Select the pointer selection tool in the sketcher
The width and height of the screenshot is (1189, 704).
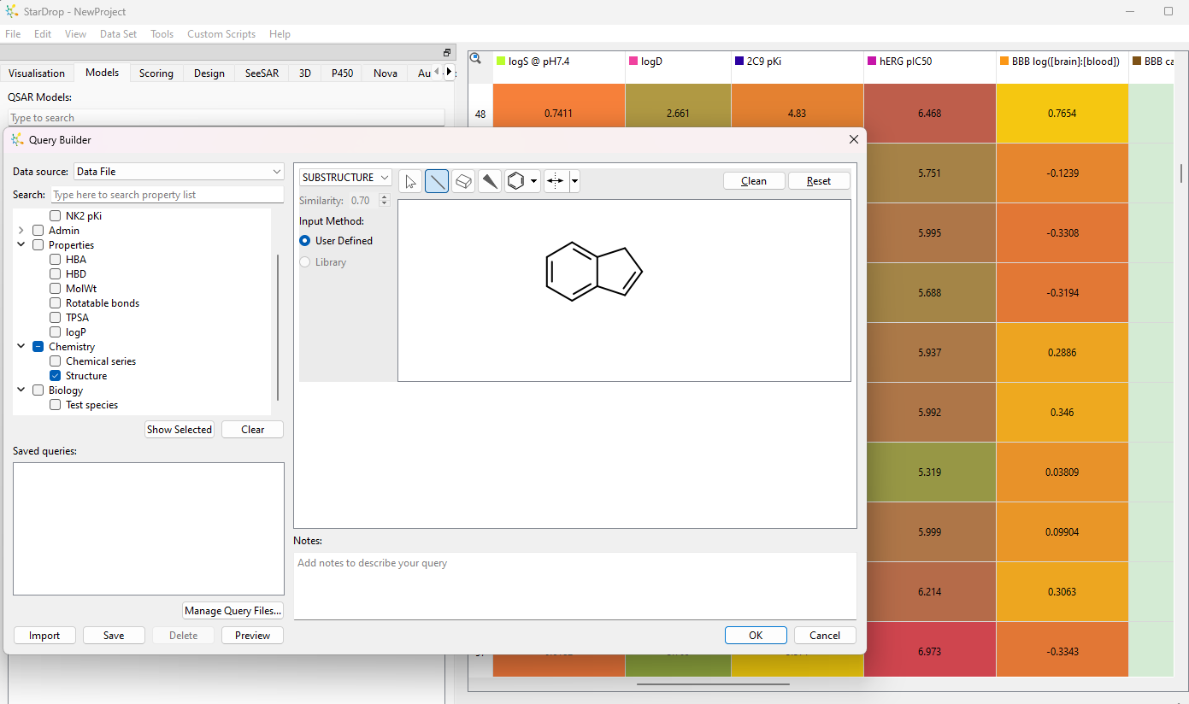410,181
